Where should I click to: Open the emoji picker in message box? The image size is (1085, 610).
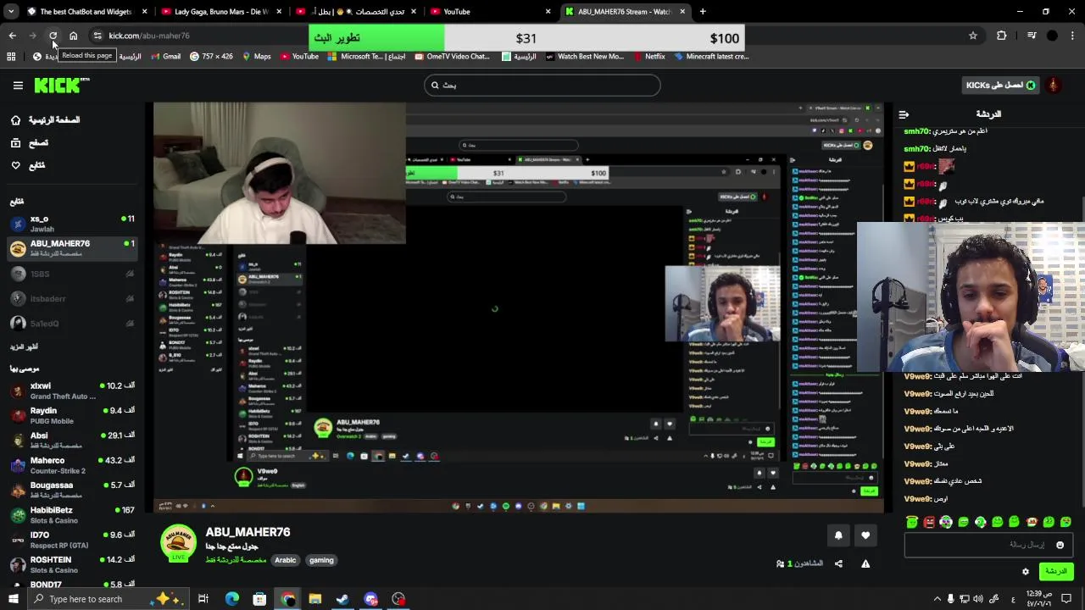coord(1060,545)
